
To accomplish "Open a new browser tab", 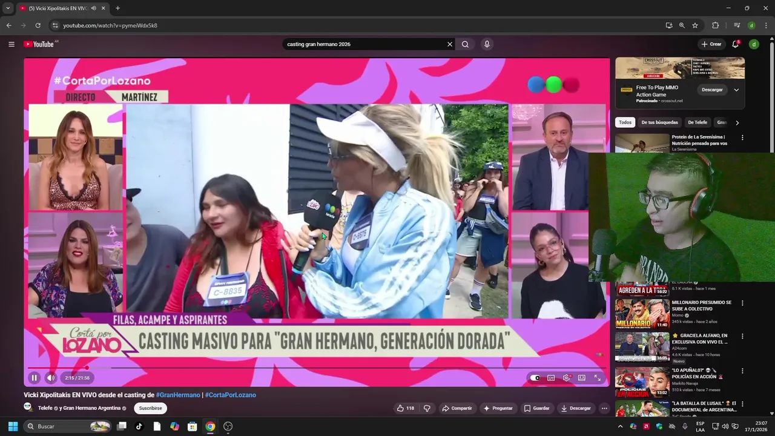I will (x=117, y=8).
